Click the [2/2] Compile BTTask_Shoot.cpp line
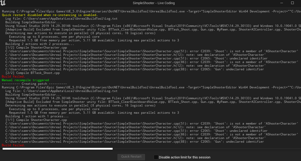Viewport: 301px width, 161px height. (33, 73)
